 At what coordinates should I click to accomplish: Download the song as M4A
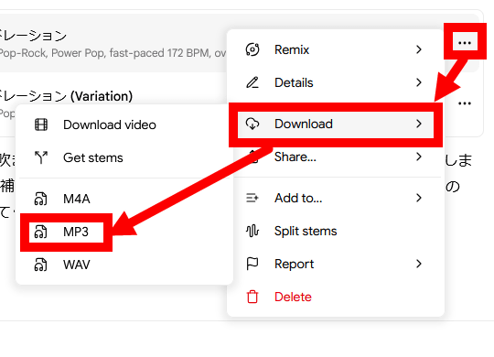coord(124,199)
